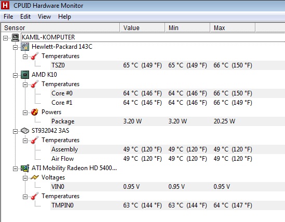Collapse the Voltages section under ATI Radeon
Viewport: 285px width, 222px height.
(x=25, y=178)
